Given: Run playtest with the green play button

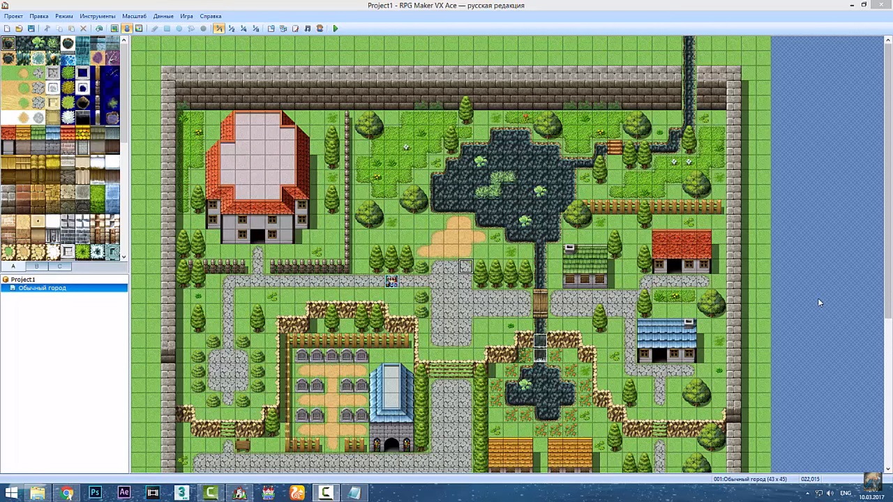Looking at the screenshot, I should [336, 29].
